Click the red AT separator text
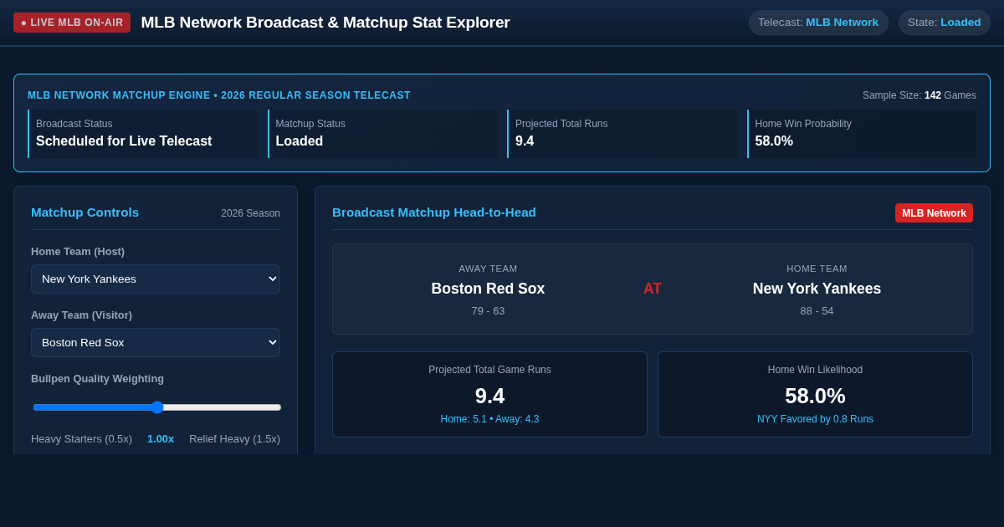 pyautogui.click(x=653, y=289)
